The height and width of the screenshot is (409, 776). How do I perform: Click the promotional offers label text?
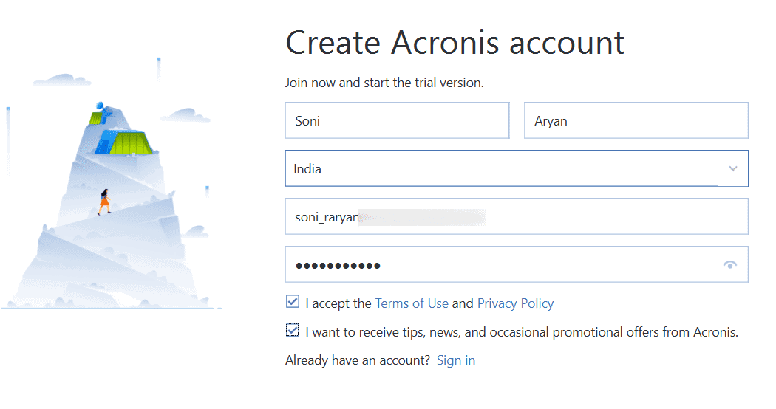(x=522, y=332)
